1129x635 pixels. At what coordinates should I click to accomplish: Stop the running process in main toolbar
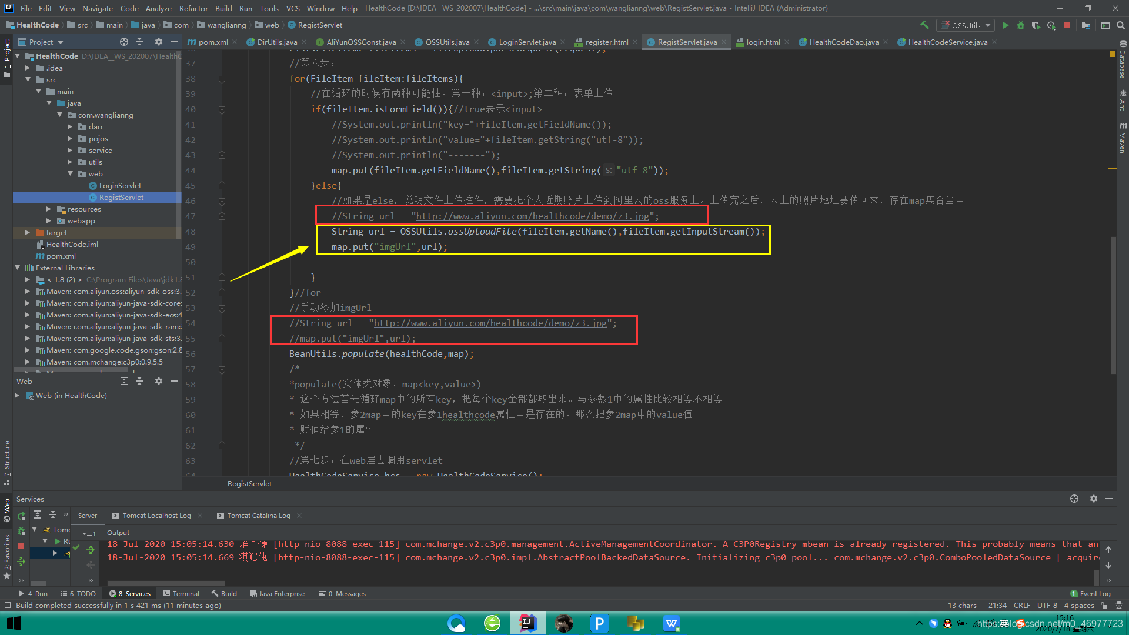(x=1067, y=25)
